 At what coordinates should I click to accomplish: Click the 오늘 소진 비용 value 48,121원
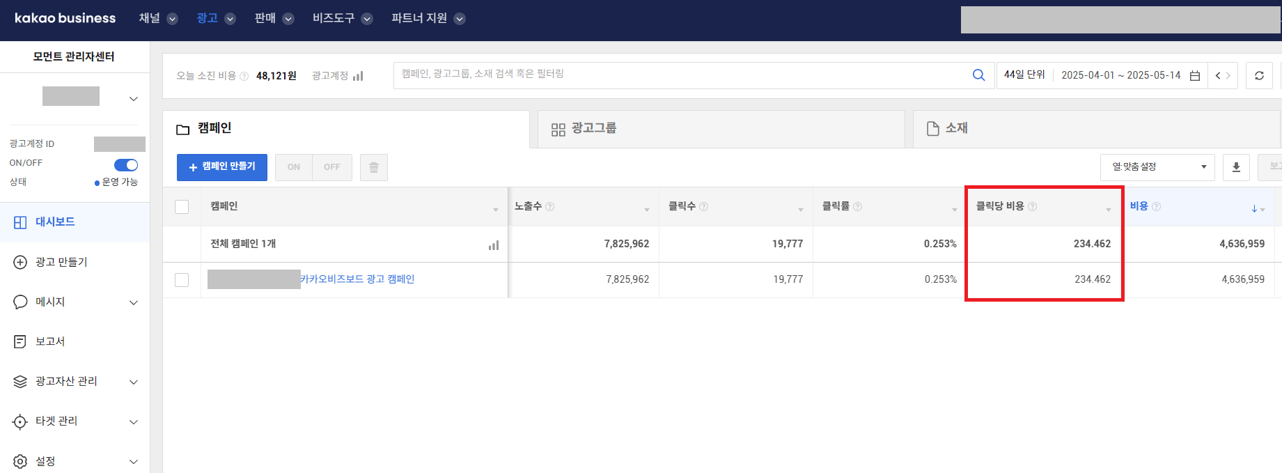pos(276,76)
